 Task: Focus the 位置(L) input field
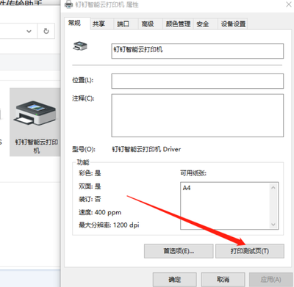(x=198, y=81)
